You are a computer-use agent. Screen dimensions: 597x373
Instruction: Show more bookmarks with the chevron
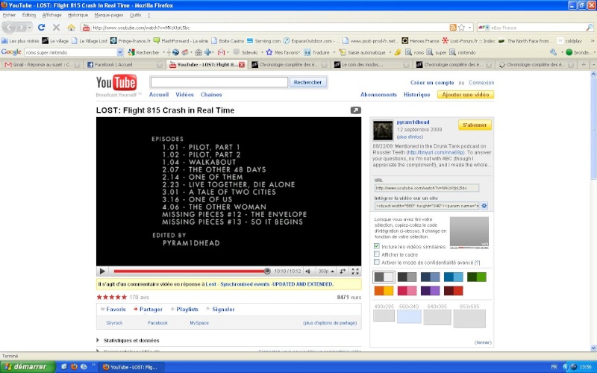click(x=593, y=41)
